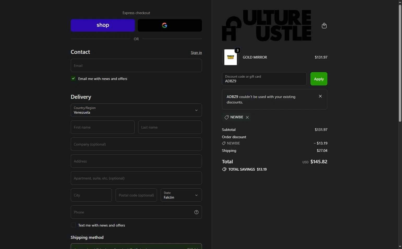The height and width of the screenshot is (249, 402).
Task: Open the shopping bag cart icon
Action: (x=324, y=26)
